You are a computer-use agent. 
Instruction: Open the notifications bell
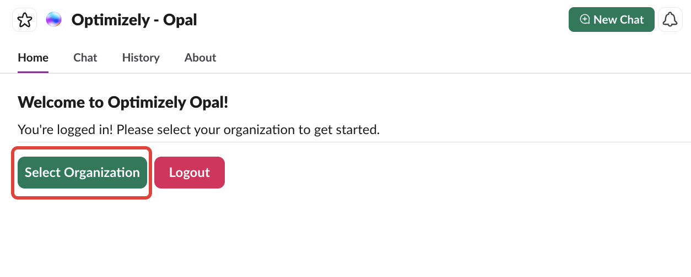tap(670, 20)
